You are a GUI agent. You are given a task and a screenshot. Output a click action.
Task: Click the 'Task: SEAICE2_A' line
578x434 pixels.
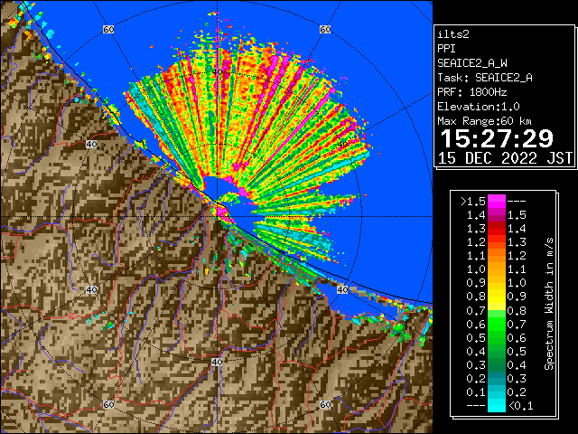pos(485,78)
